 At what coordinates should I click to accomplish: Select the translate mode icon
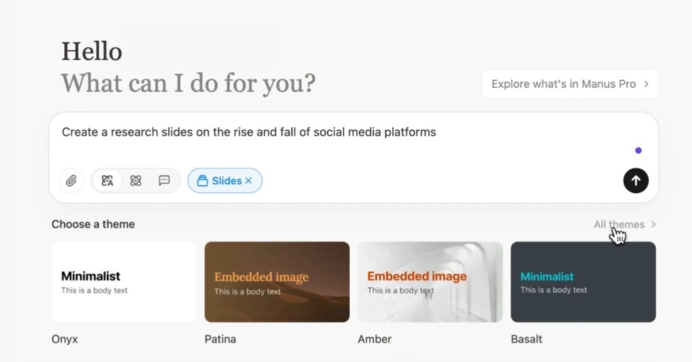tap(107, 181)
